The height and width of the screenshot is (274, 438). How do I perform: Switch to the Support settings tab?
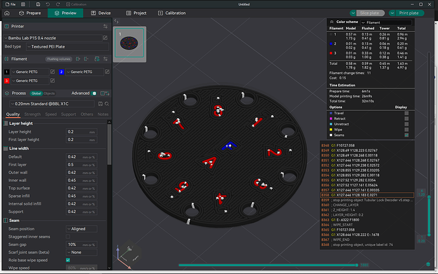tap(69, 114)
